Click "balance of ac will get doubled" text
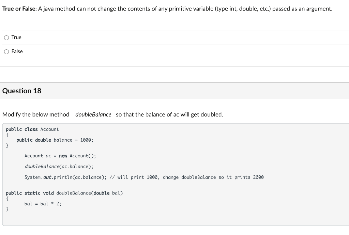This screenshot has width=349, height=235. [184, 114]
